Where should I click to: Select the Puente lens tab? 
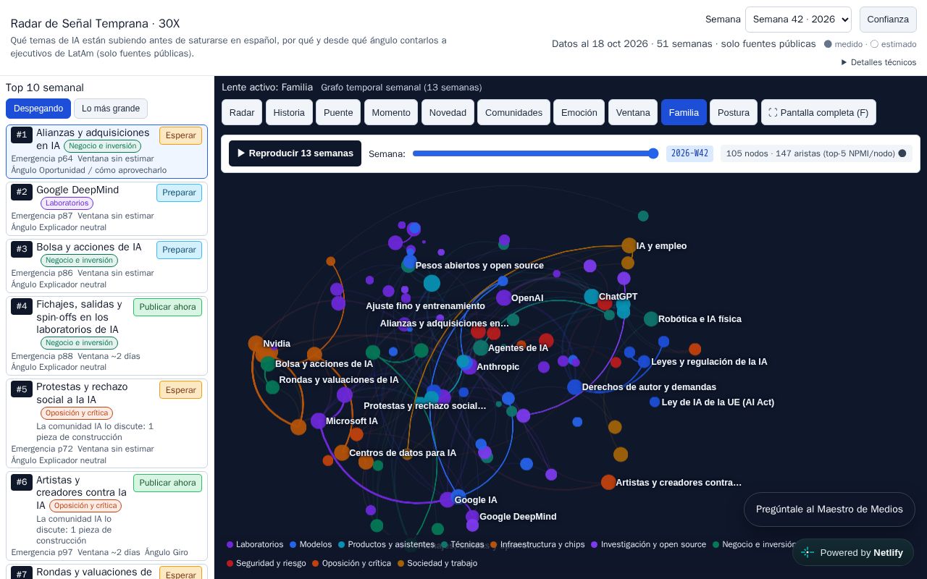(x=338, y=112)
